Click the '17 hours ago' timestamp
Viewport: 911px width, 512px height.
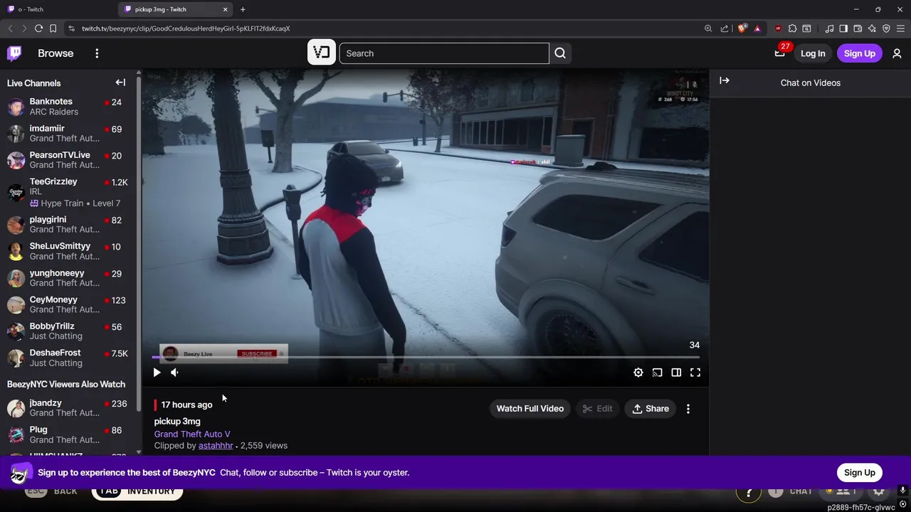186,405
